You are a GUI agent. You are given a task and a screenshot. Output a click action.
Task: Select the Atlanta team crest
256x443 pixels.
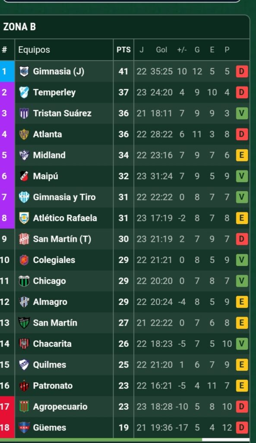(x=24, y=134)
